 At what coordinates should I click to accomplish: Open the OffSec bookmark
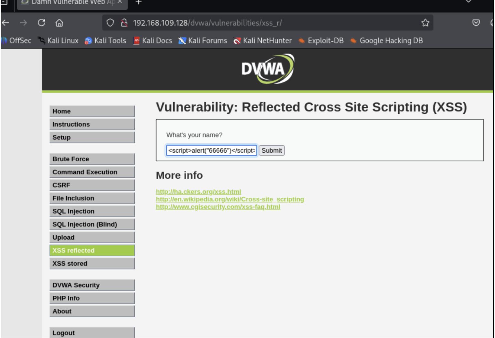[x=16, y=41]
